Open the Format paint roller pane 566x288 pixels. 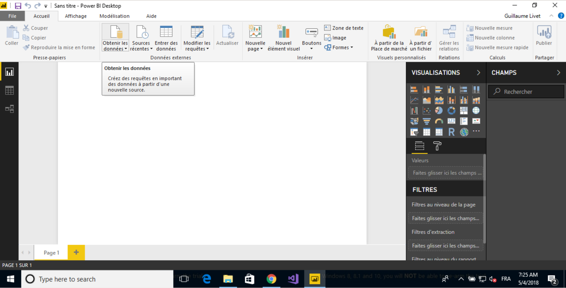(437, 146)
